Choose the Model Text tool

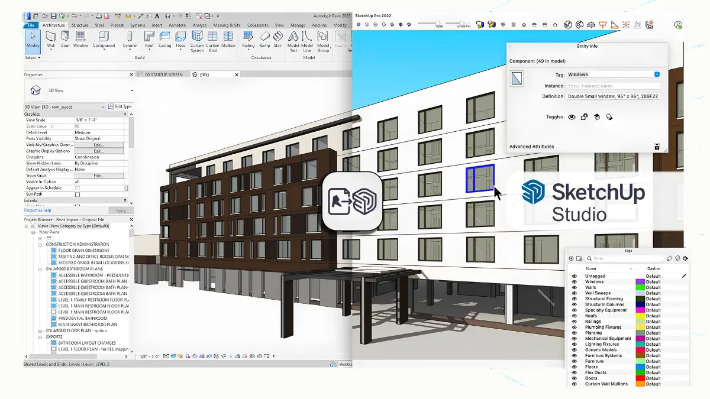293,41
